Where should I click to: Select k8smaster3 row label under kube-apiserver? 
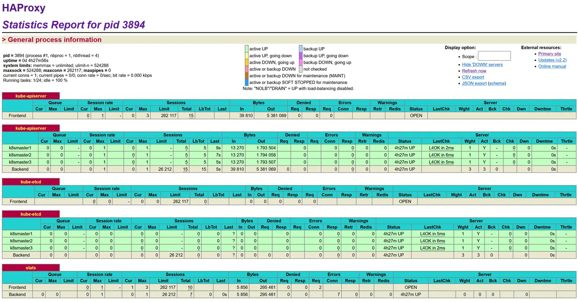point(20,162)
